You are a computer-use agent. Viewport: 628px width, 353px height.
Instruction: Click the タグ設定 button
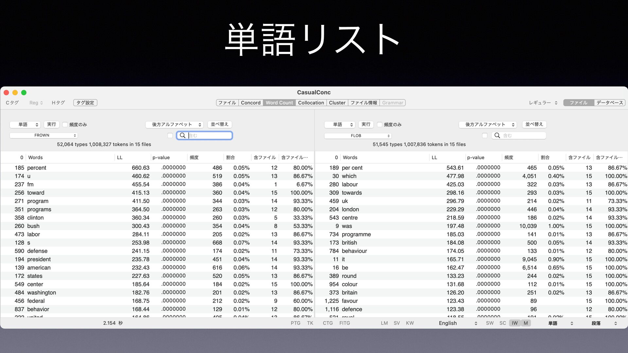coord(85,103)
